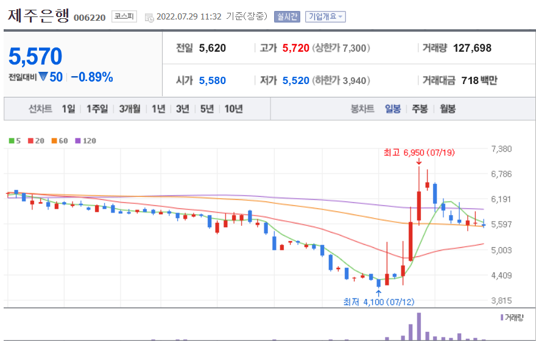Select the 1년 line chart tab
This screenshot has height=341, width=536.
[x=158, y=108]
